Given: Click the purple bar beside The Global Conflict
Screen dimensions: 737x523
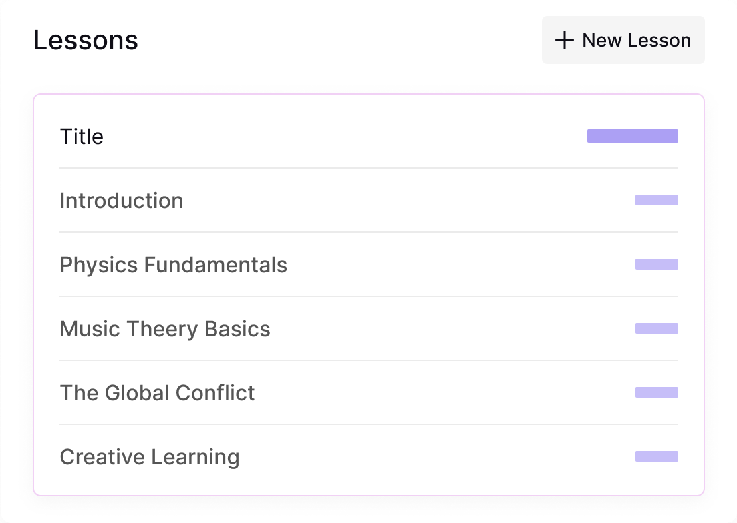Looking at the screenshot, I should [656, 392].
